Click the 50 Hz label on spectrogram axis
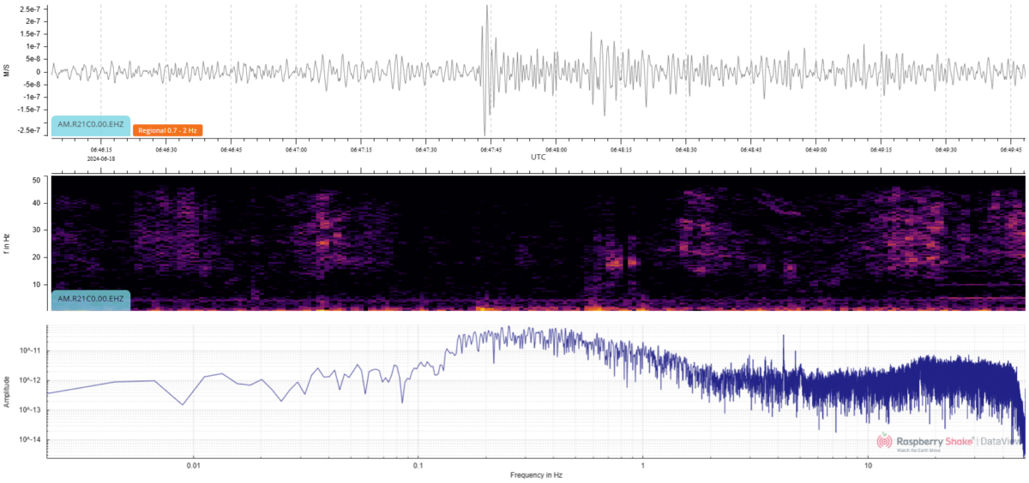The height and width of the screenshot is (483, 1029). tap(36, 180)
